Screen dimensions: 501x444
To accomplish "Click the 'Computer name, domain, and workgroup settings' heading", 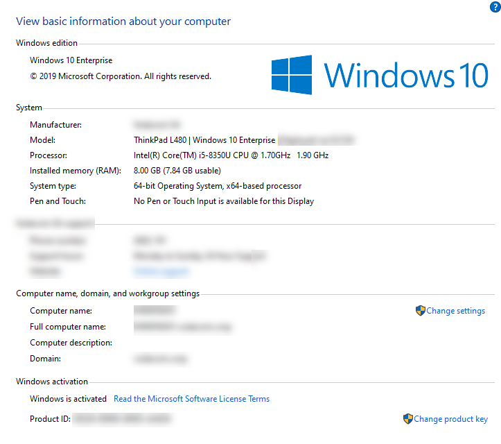I will (x=107, y=293).
